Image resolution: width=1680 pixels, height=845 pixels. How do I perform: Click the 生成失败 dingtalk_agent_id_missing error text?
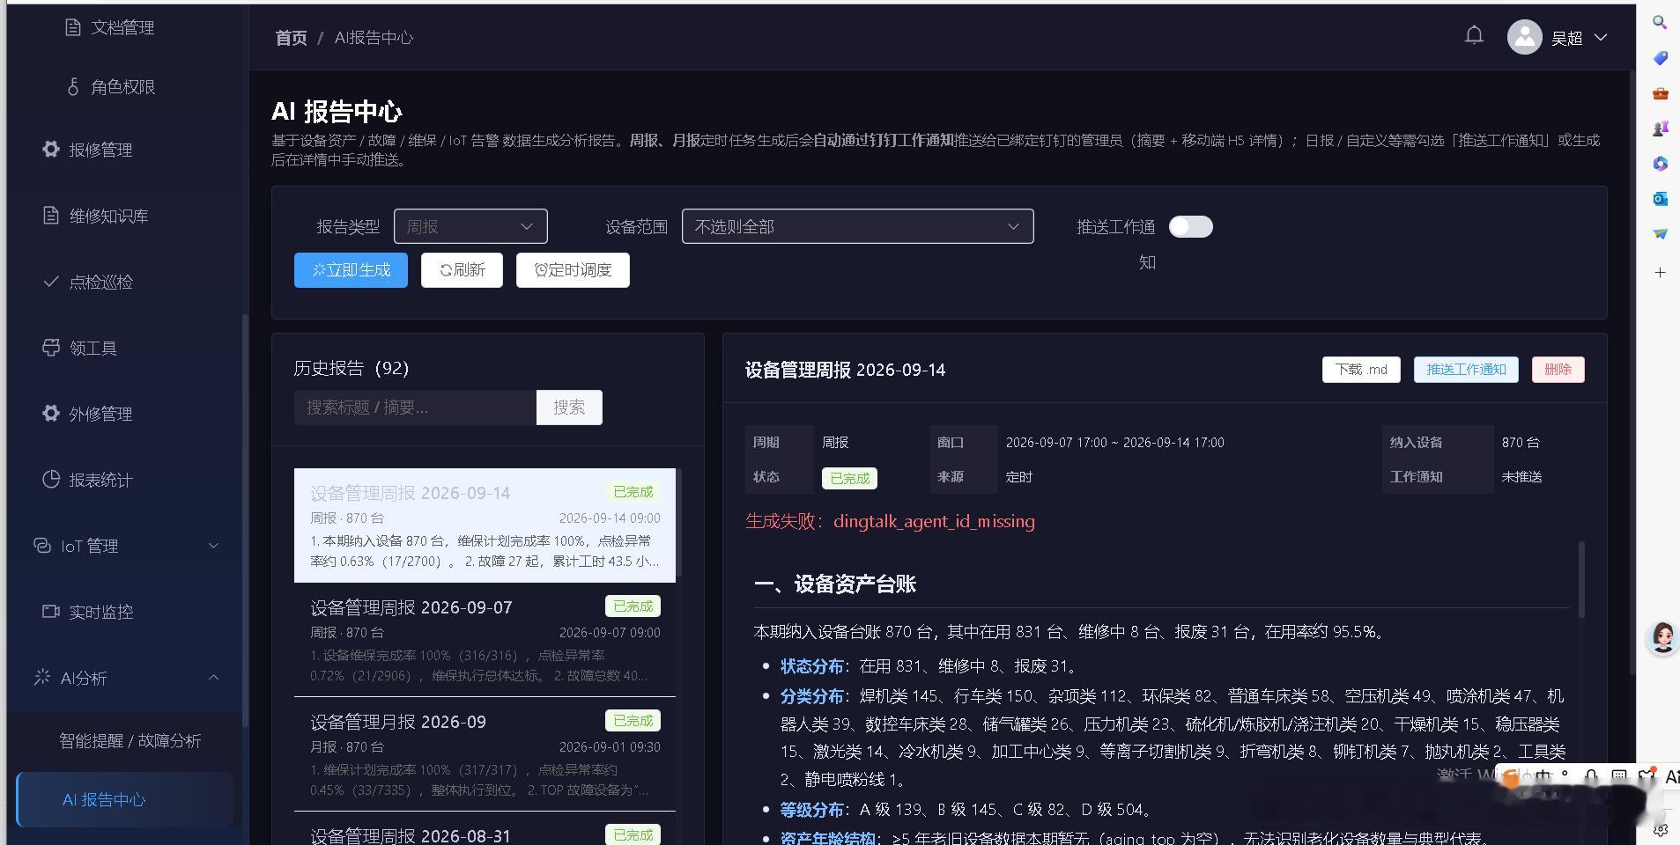(x=890, y=521)
